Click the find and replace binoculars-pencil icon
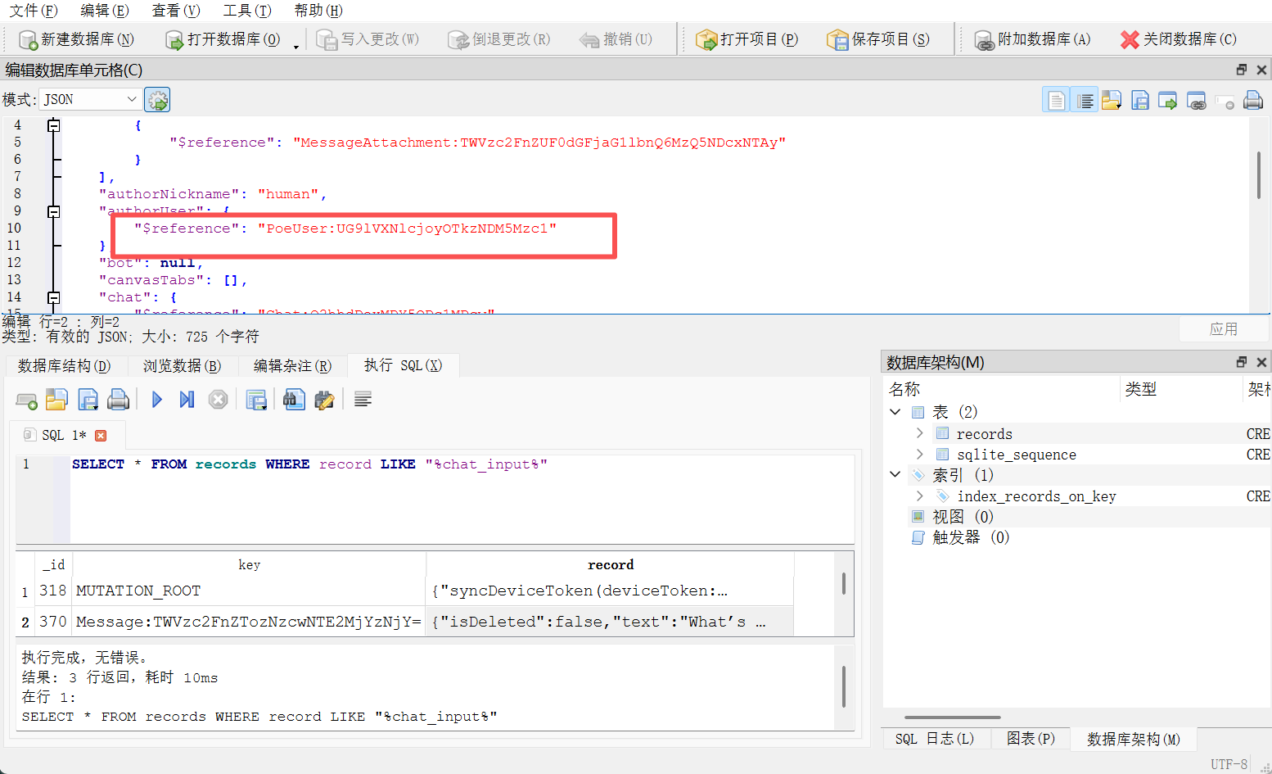Screen dimensions: 1272x774 pos(324,400)
